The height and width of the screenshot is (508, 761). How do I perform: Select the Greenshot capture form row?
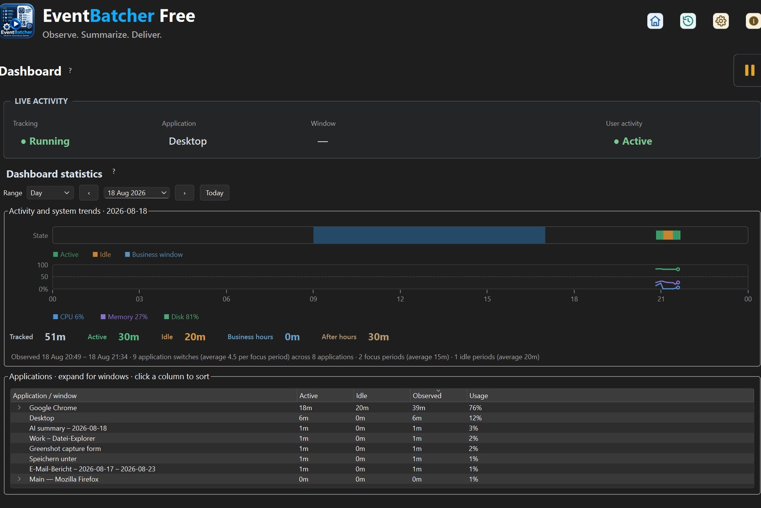pos(382,448)
